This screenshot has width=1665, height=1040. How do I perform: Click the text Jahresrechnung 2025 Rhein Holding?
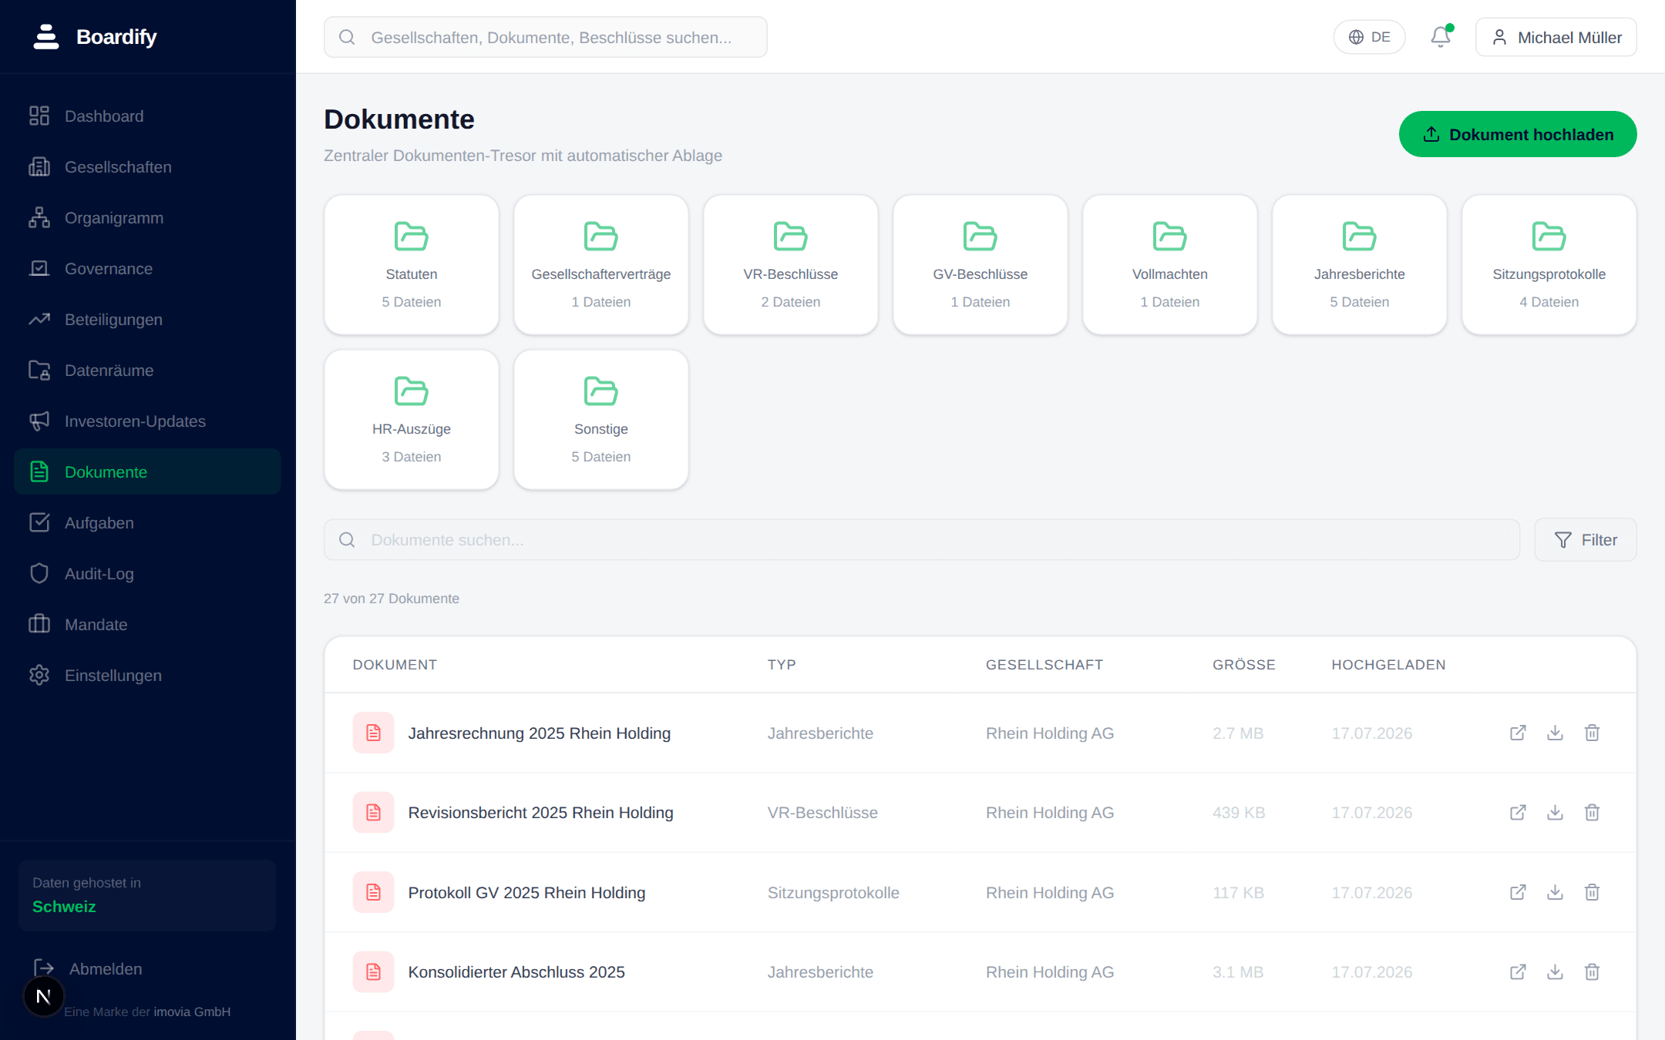[x=540, y=733]
